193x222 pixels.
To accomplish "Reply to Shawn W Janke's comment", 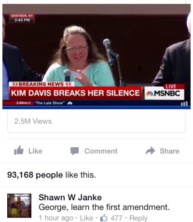I will click(138, 218).
